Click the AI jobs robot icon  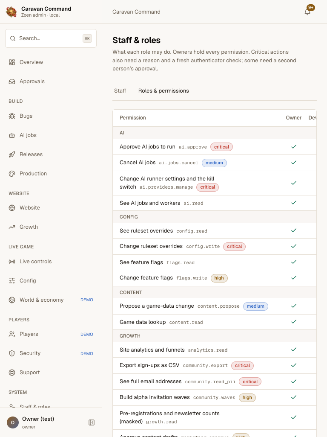click(12, 135)
